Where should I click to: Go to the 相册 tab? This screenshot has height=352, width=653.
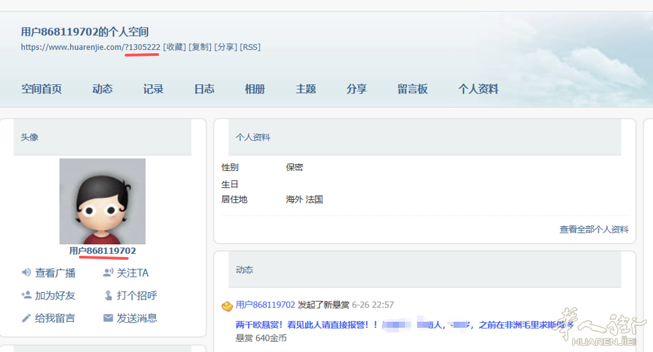[255, 89]
